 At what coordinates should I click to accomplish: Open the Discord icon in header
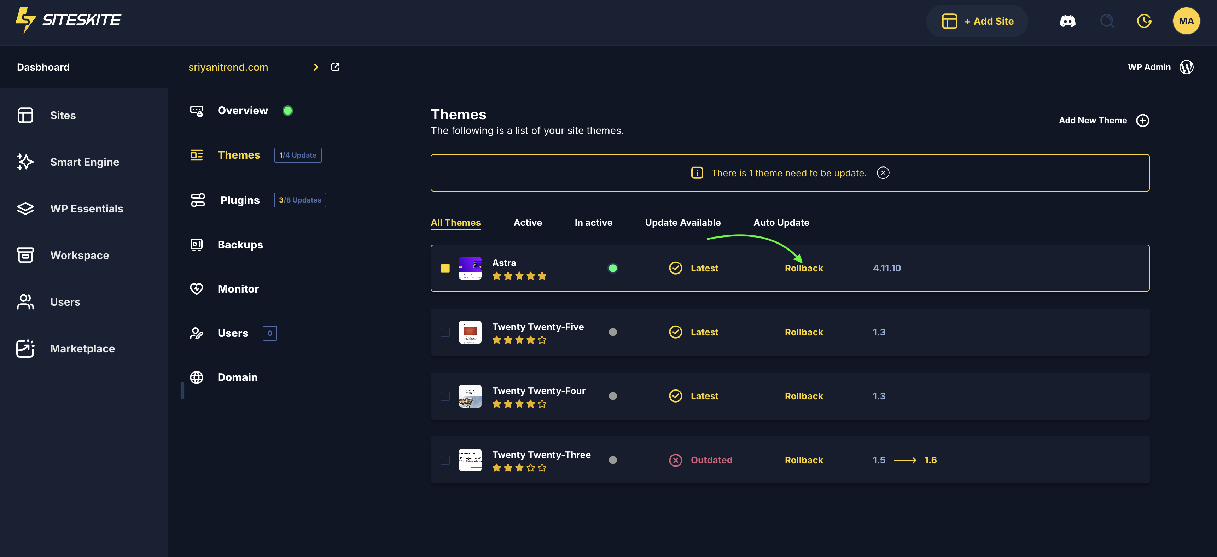point(1067,21)
